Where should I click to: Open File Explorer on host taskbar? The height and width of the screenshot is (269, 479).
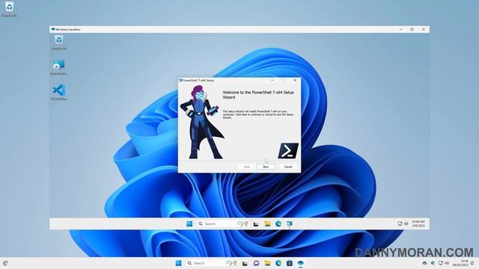(x=267, y=263)
